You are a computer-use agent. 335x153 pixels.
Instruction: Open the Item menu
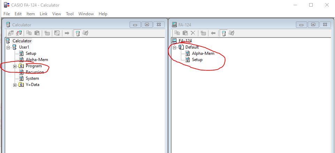pos(31,14)
